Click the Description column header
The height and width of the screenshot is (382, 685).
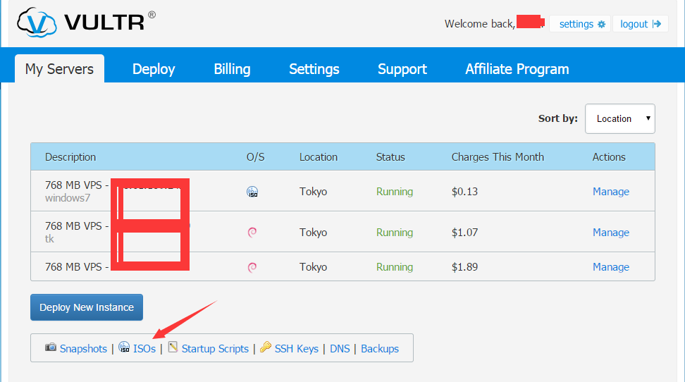pos(70,157)
